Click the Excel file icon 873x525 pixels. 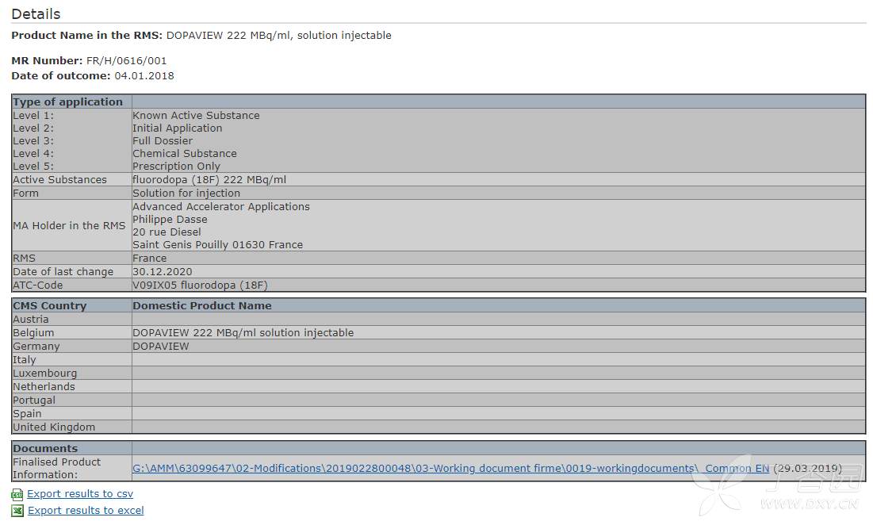(x=17, y=511)
